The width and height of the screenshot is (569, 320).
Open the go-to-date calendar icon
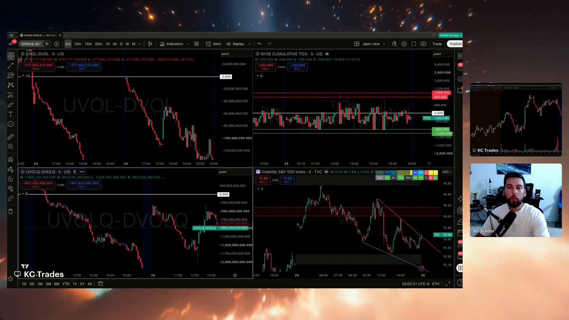[x=101, y=284]
